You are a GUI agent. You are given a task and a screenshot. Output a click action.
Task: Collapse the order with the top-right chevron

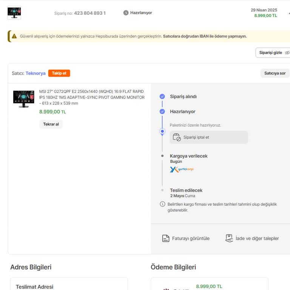click(288, 13)
